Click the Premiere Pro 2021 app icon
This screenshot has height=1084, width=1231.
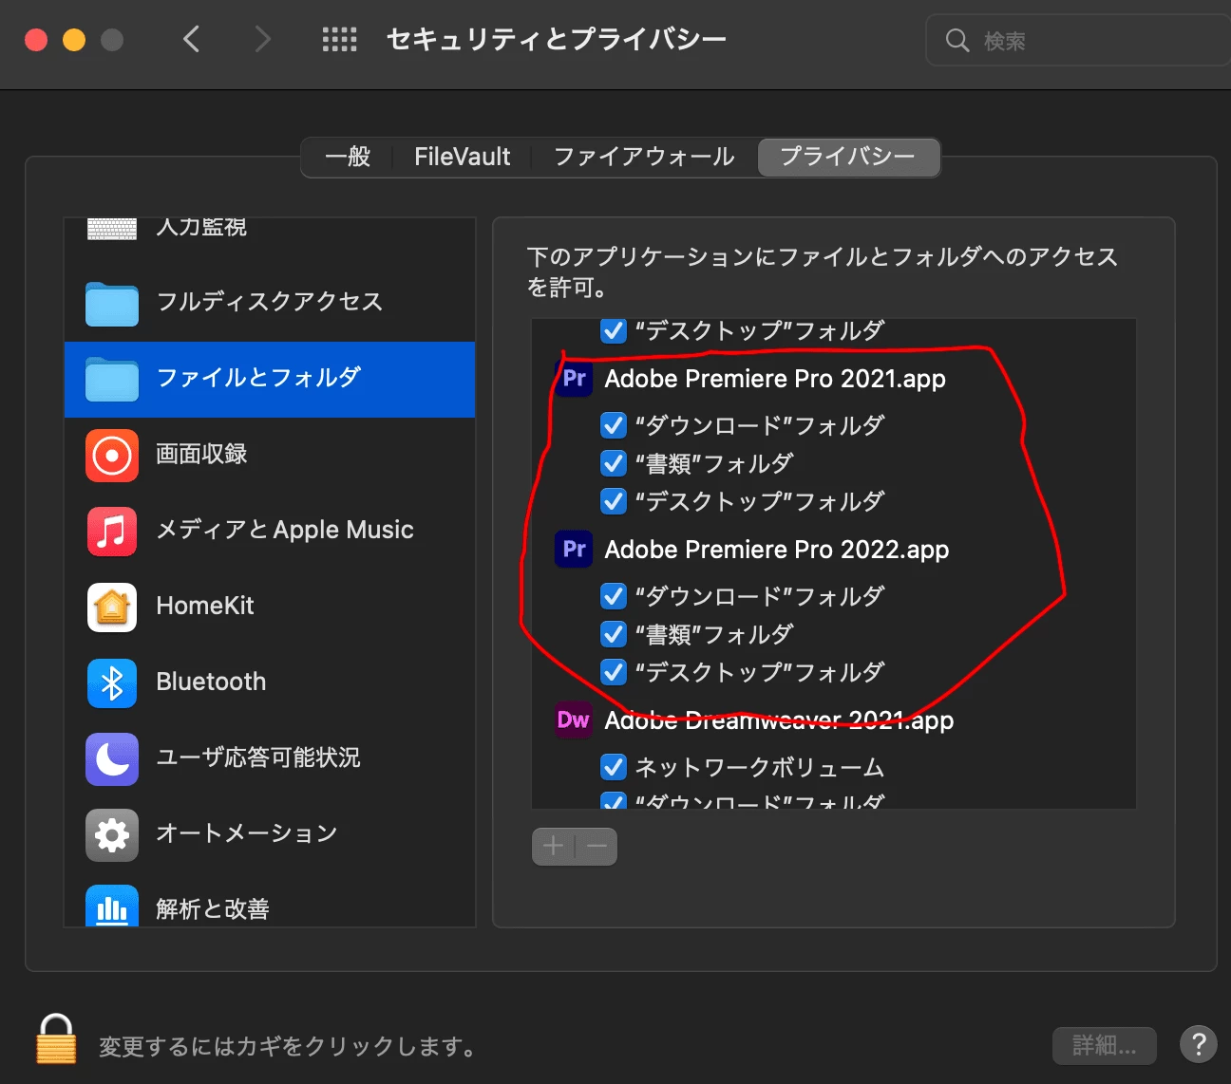(x=574, y=379)
